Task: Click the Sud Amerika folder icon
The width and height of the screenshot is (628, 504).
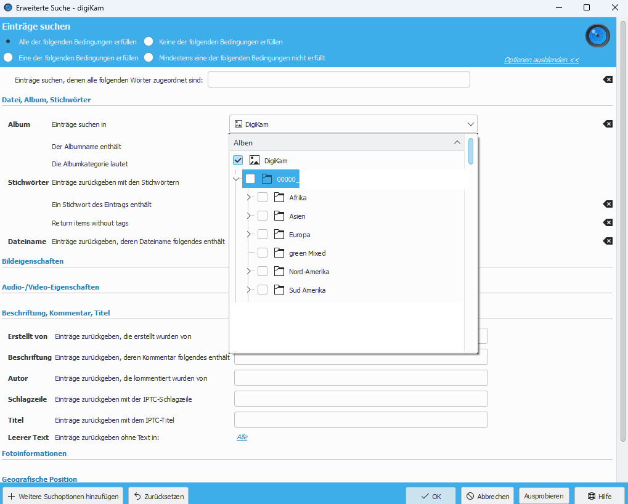Action: 279,290
